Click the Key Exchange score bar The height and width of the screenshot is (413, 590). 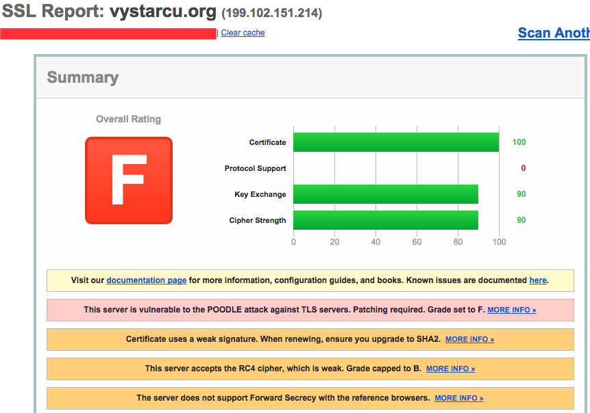pos(386,194)
